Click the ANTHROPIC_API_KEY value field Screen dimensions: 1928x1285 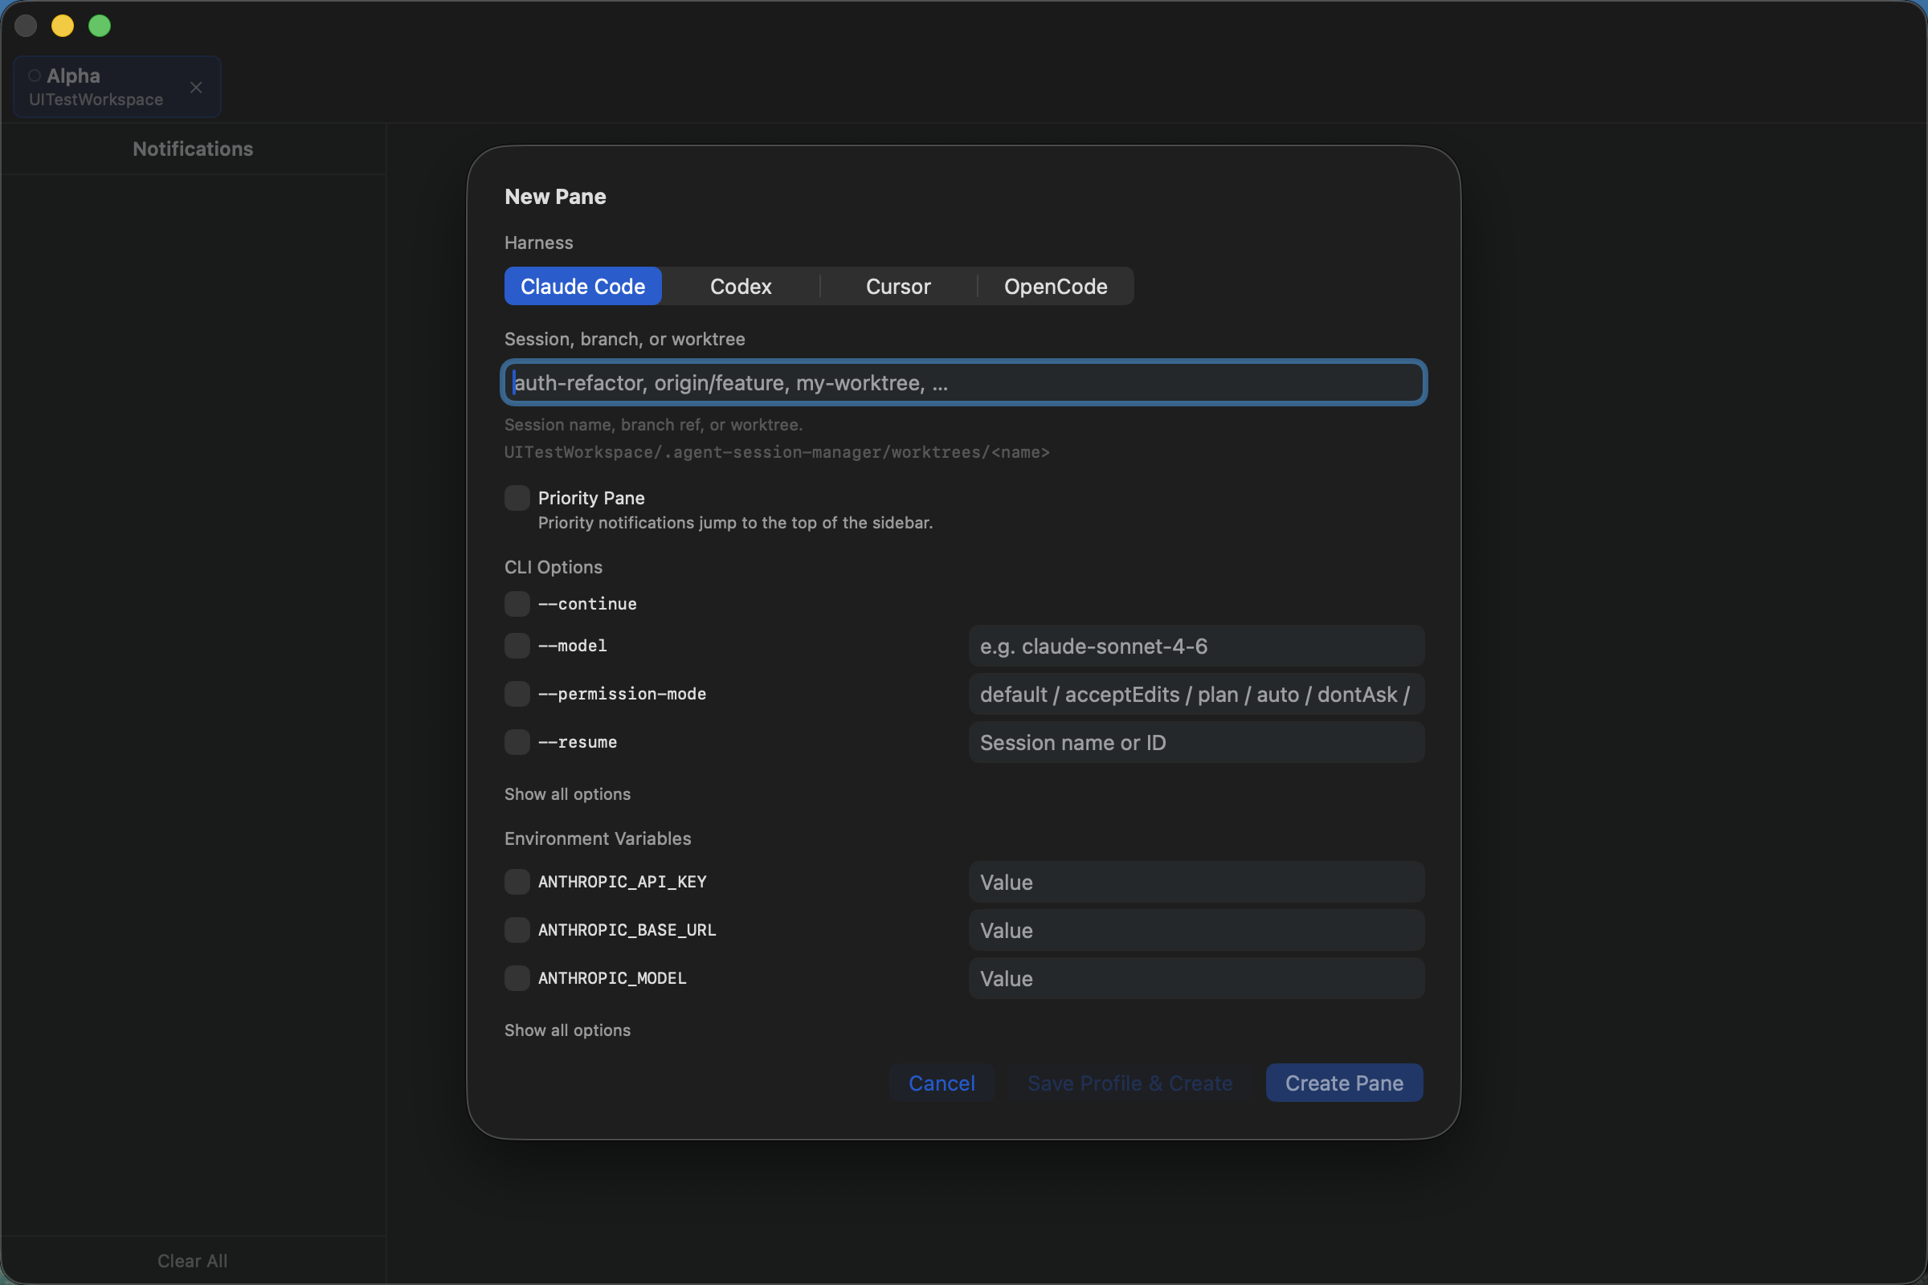tap(1197, 882)
